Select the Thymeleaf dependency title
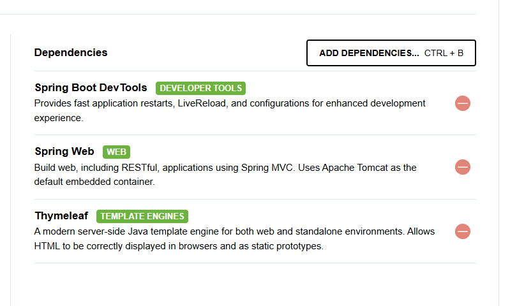The height and width of the screenshot is (306, 517). pyautogui.click(x=61, y=215)
